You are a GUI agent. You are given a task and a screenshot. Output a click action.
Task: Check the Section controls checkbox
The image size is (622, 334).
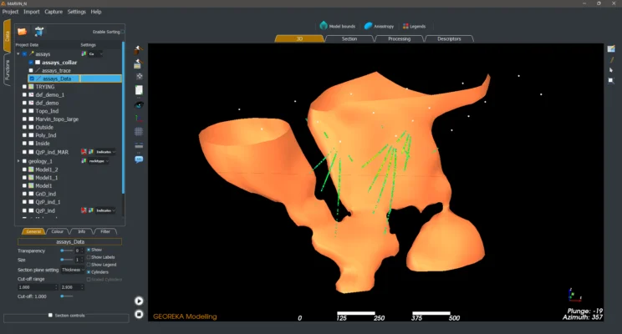pos(48,316)
